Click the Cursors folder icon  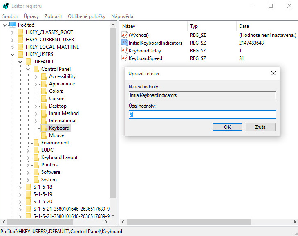44,99
